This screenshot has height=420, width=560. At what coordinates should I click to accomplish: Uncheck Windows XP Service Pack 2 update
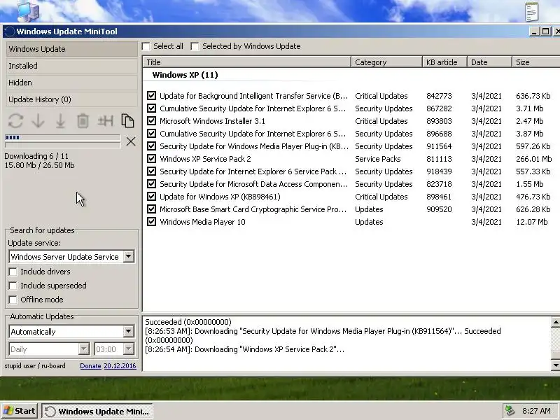tap(151, 159)
